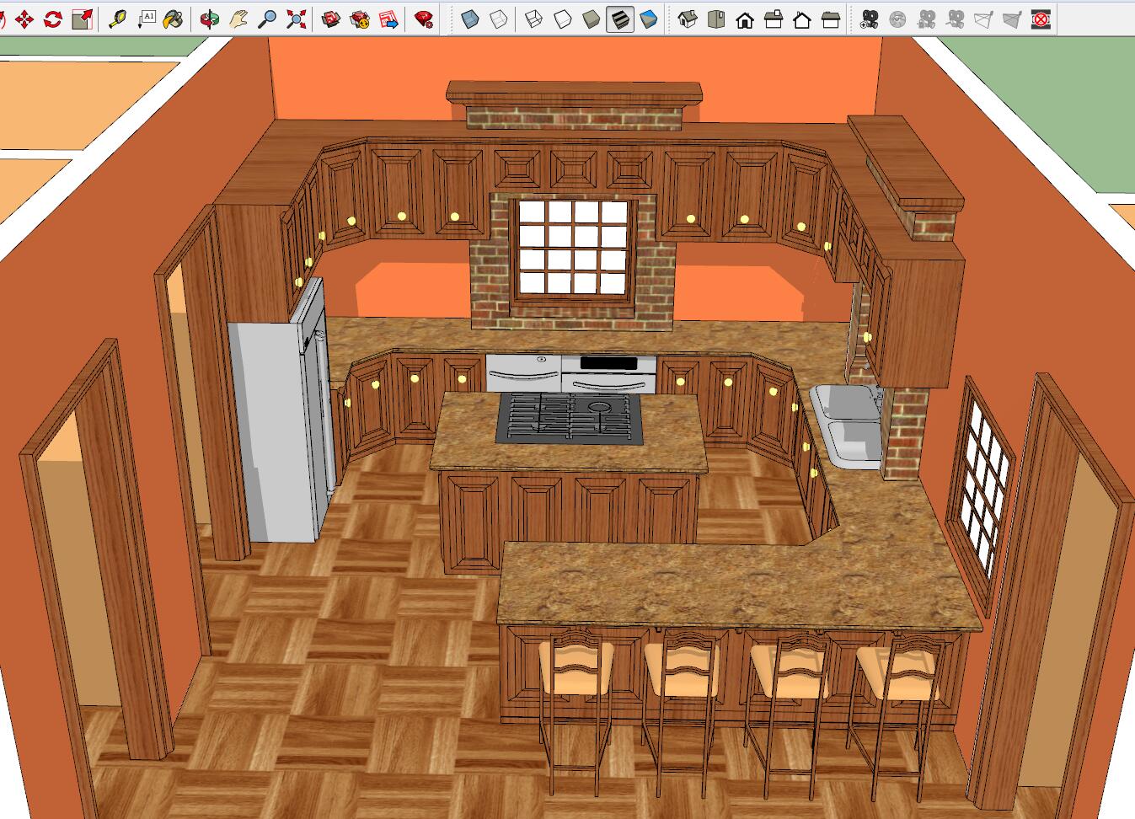
Task: Switch to Wireframe style
Action: click(x=533, y=19)
